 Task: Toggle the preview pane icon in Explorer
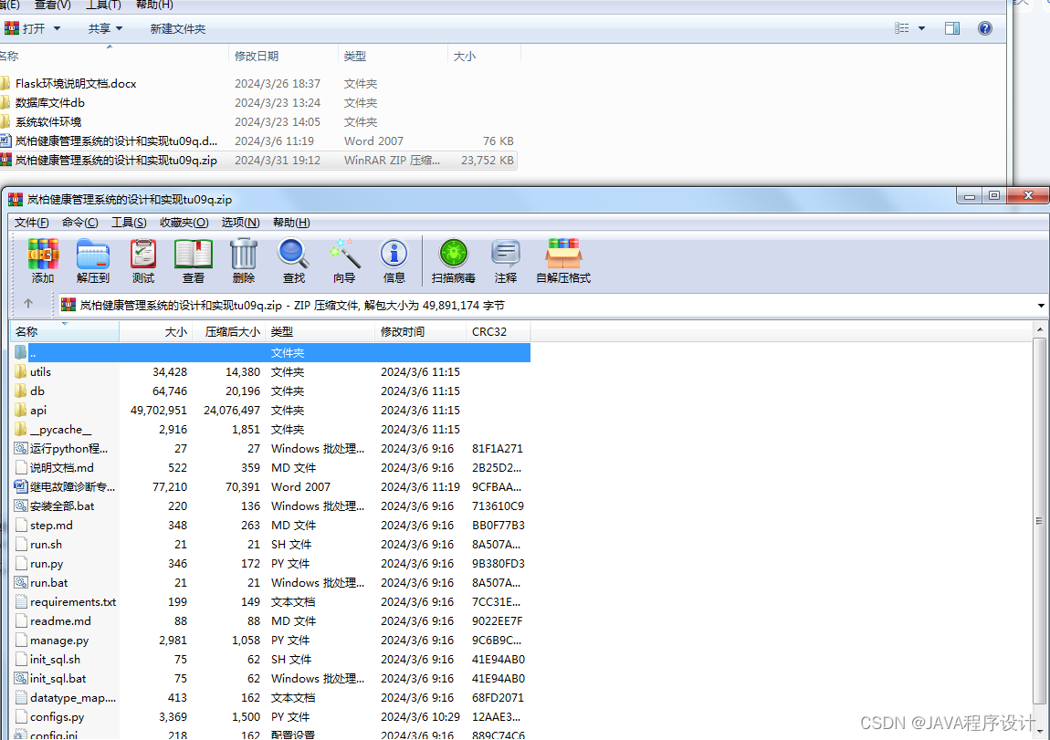[x=951, y=28]
